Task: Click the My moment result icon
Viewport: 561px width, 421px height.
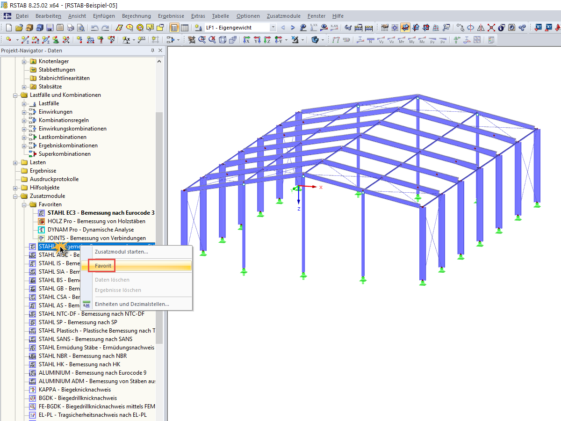Action: coord(412,40)
